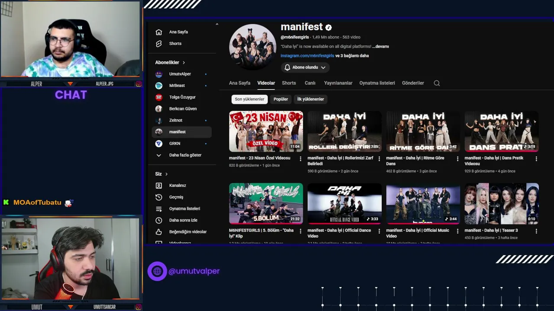Click the sidebar scroll-up arrow
The height and width of the screenshot is (311, 554).
(x=217, y=24)
